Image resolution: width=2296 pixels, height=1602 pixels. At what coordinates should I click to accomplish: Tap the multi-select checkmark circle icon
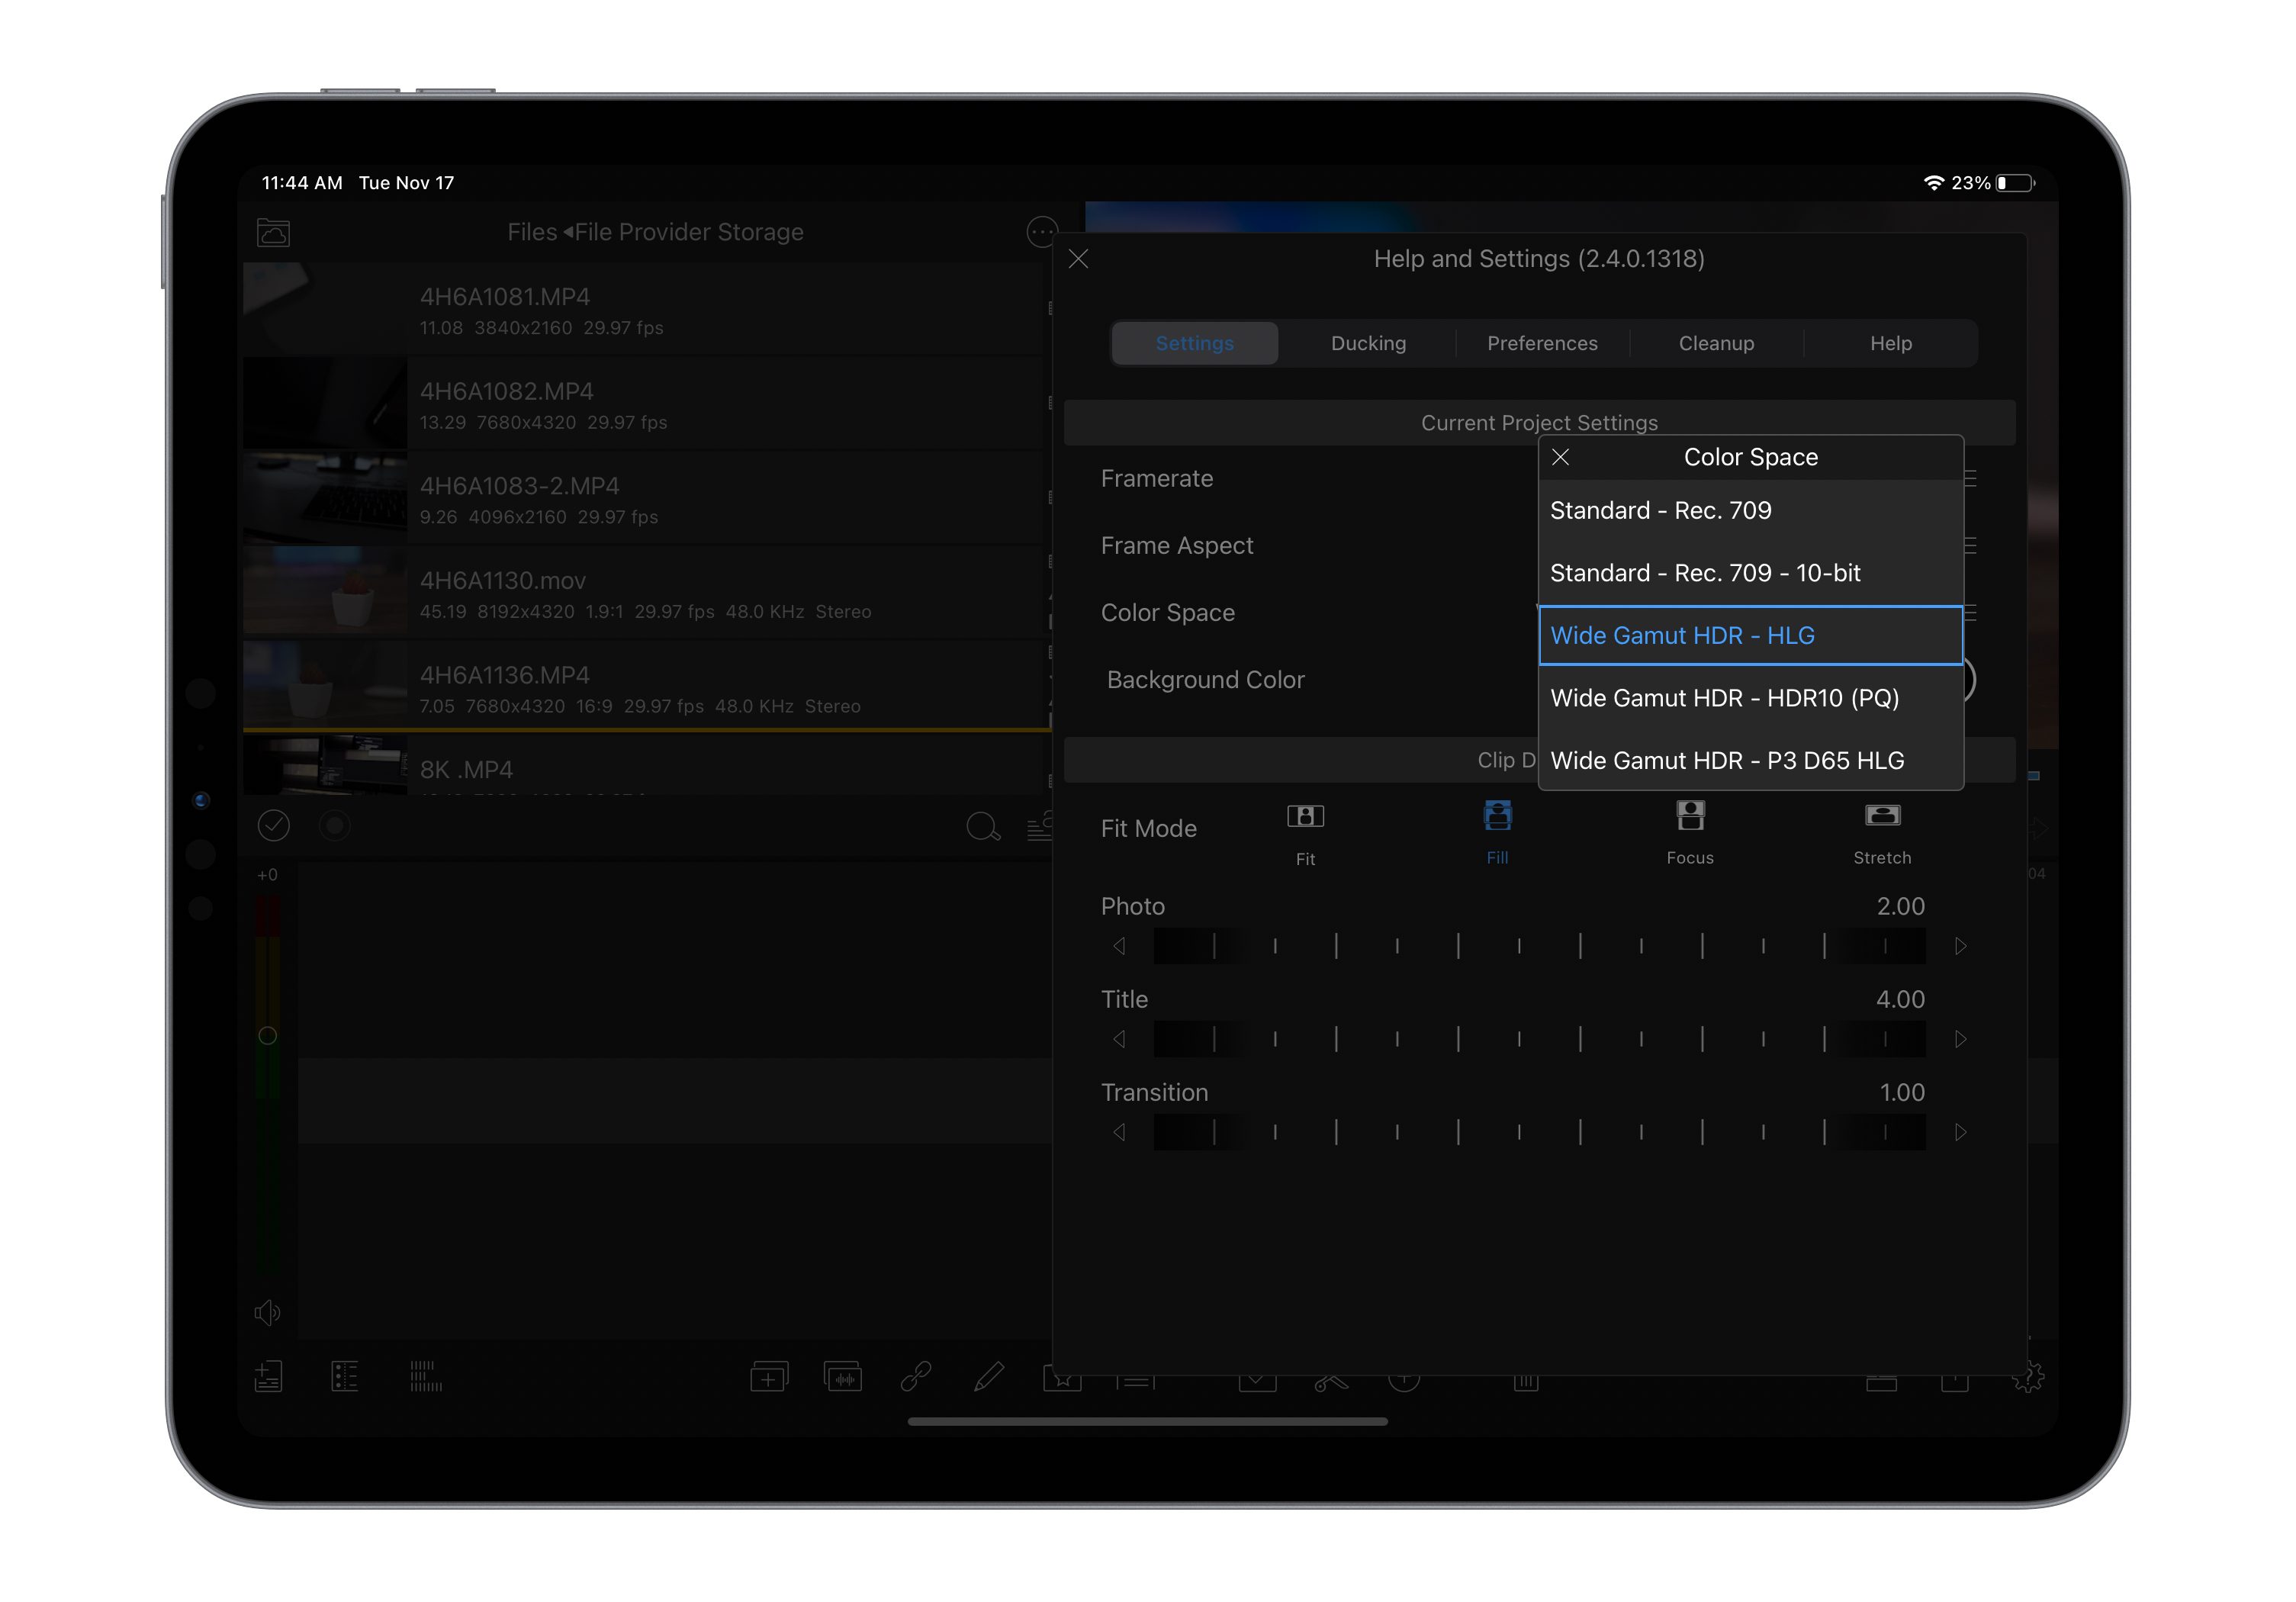click(x=274, y=825)
